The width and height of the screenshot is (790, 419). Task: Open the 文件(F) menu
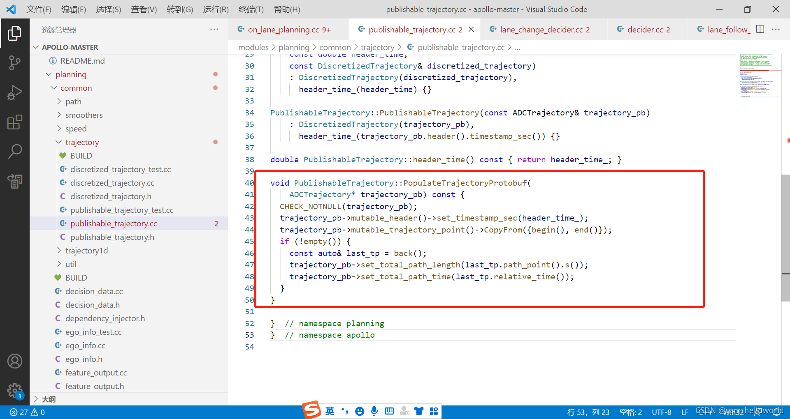tap(39, 9)
